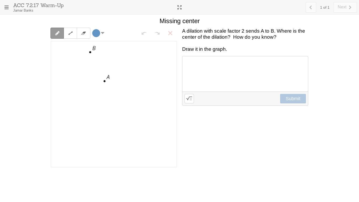Screen dimensions: 359x202
Task: Click the Jamar Banks name
Action: (23, 11)
